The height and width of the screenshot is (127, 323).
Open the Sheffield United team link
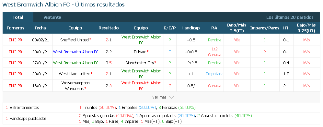coord(75,40)
